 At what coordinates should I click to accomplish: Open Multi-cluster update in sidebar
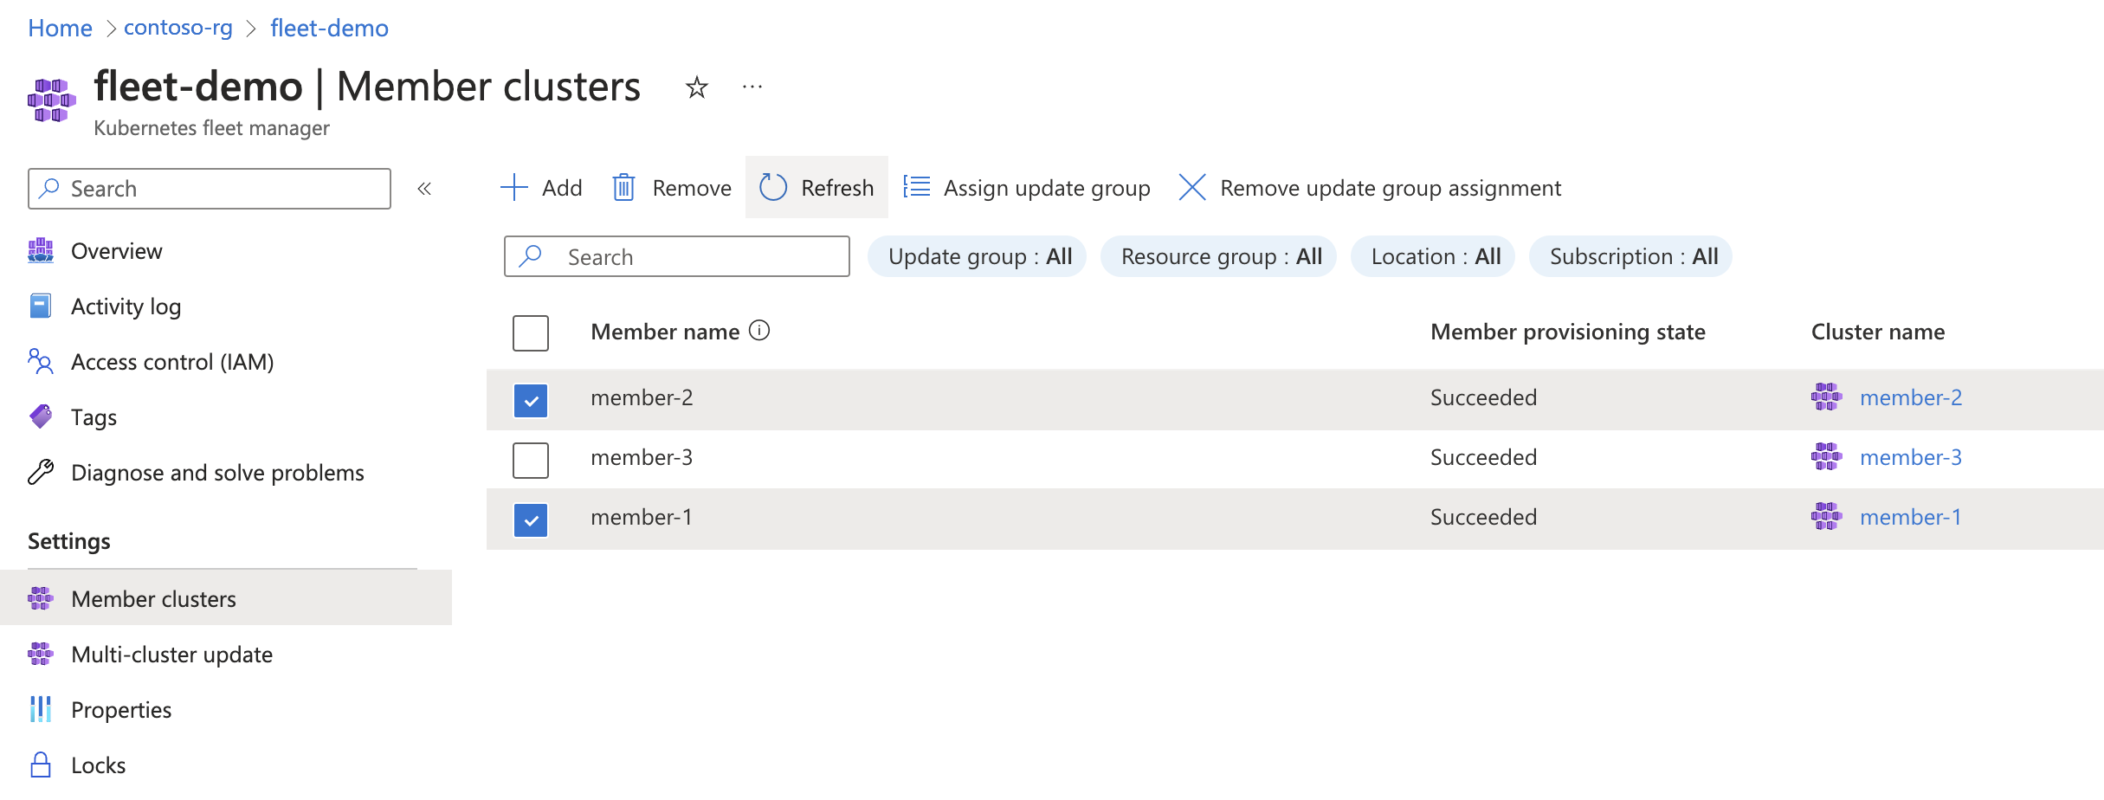pos(171,655)
